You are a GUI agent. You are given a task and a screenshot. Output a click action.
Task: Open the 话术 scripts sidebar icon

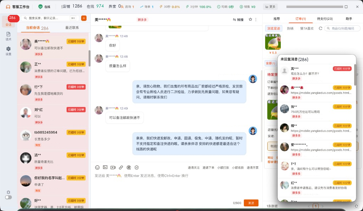[9, 36]
